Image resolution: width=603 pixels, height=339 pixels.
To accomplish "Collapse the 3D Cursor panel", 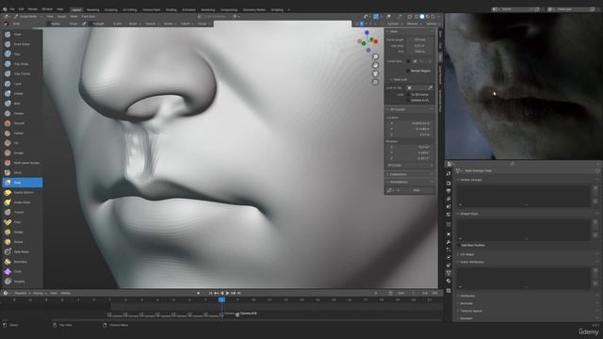I will point(410,109).
